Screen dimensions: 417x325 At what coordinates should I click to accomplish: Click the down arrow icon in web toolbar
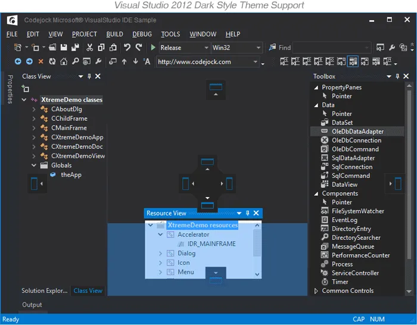135,61
